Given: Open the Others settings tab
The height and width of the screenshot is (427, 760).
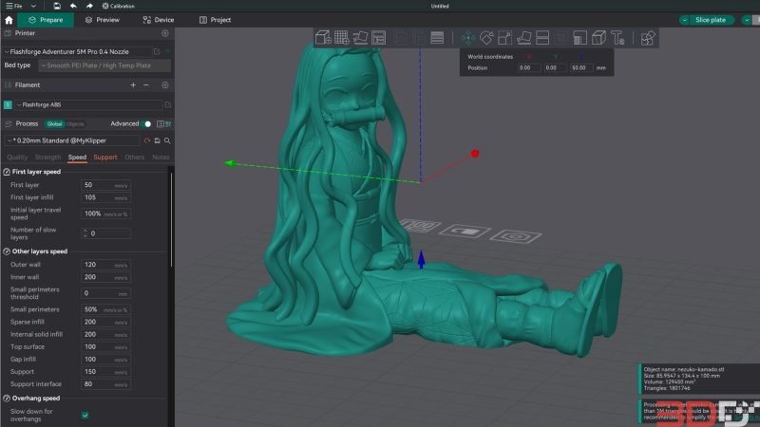Looking at the screenshot, I should 134,157.
